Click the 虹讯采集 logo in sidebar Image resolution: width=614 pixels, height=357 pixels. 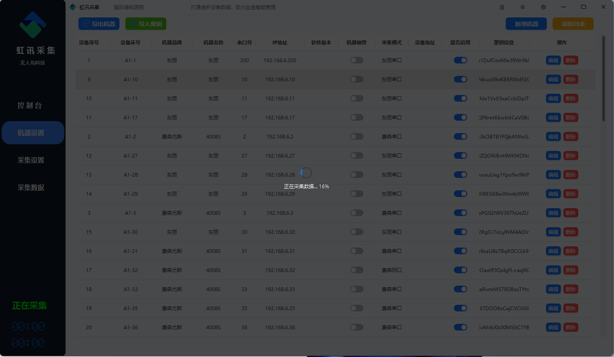click(x=33, y=25)
